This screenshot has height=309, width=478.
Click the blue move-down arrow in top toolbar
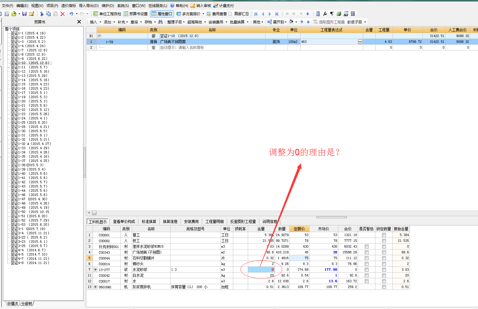308,14
